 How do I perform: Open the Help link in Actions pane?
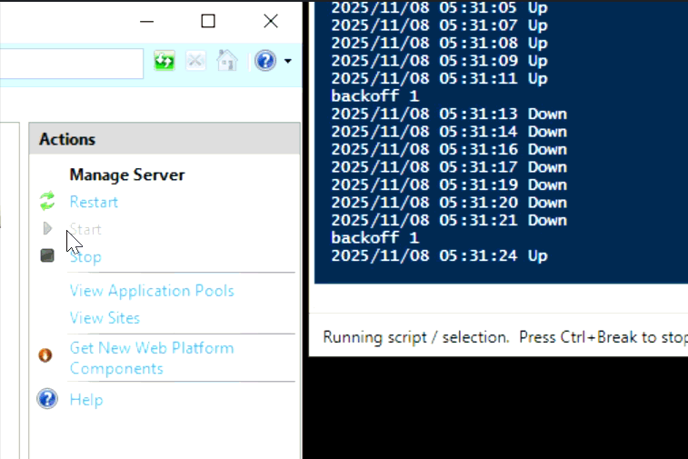86,400
